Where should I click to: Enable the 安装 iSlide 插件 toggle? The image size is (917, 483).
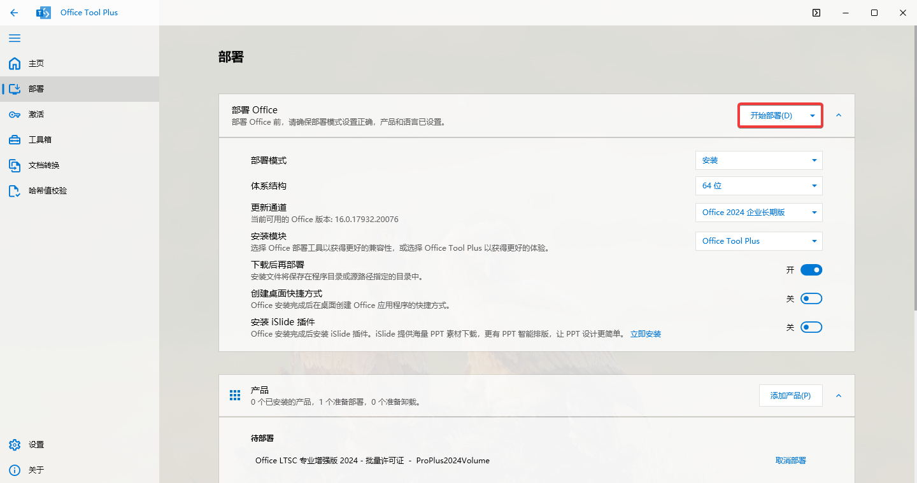point(811,326)
